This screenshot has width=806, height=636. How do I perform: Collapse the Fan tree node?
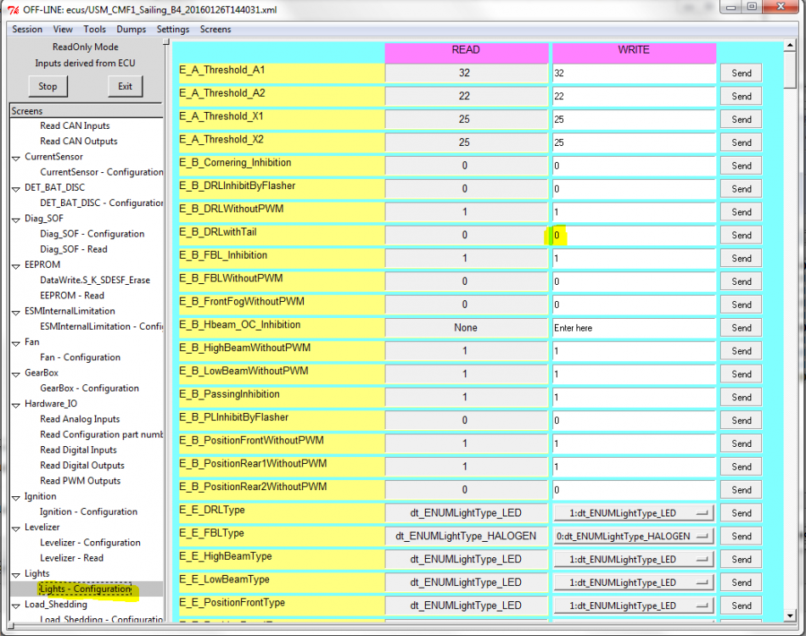16,343
